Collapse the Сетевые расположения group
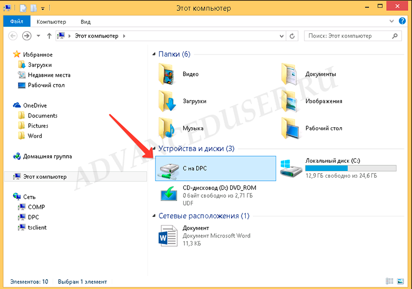 [154, 216]
